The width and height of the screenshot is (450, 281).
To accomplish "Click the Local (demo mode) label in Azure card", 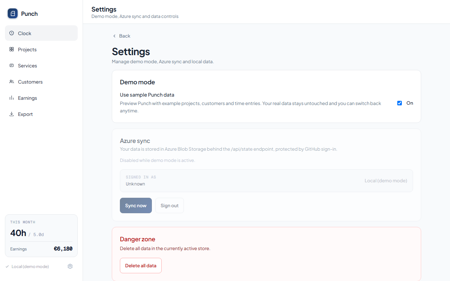I will coord(386,181).
